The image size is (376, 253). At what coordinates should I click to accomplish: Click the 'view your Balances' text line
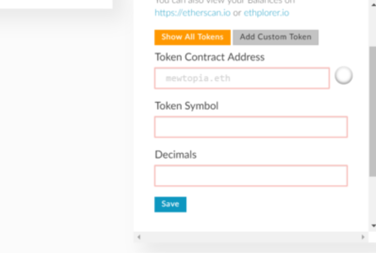(x=224, y=2)
